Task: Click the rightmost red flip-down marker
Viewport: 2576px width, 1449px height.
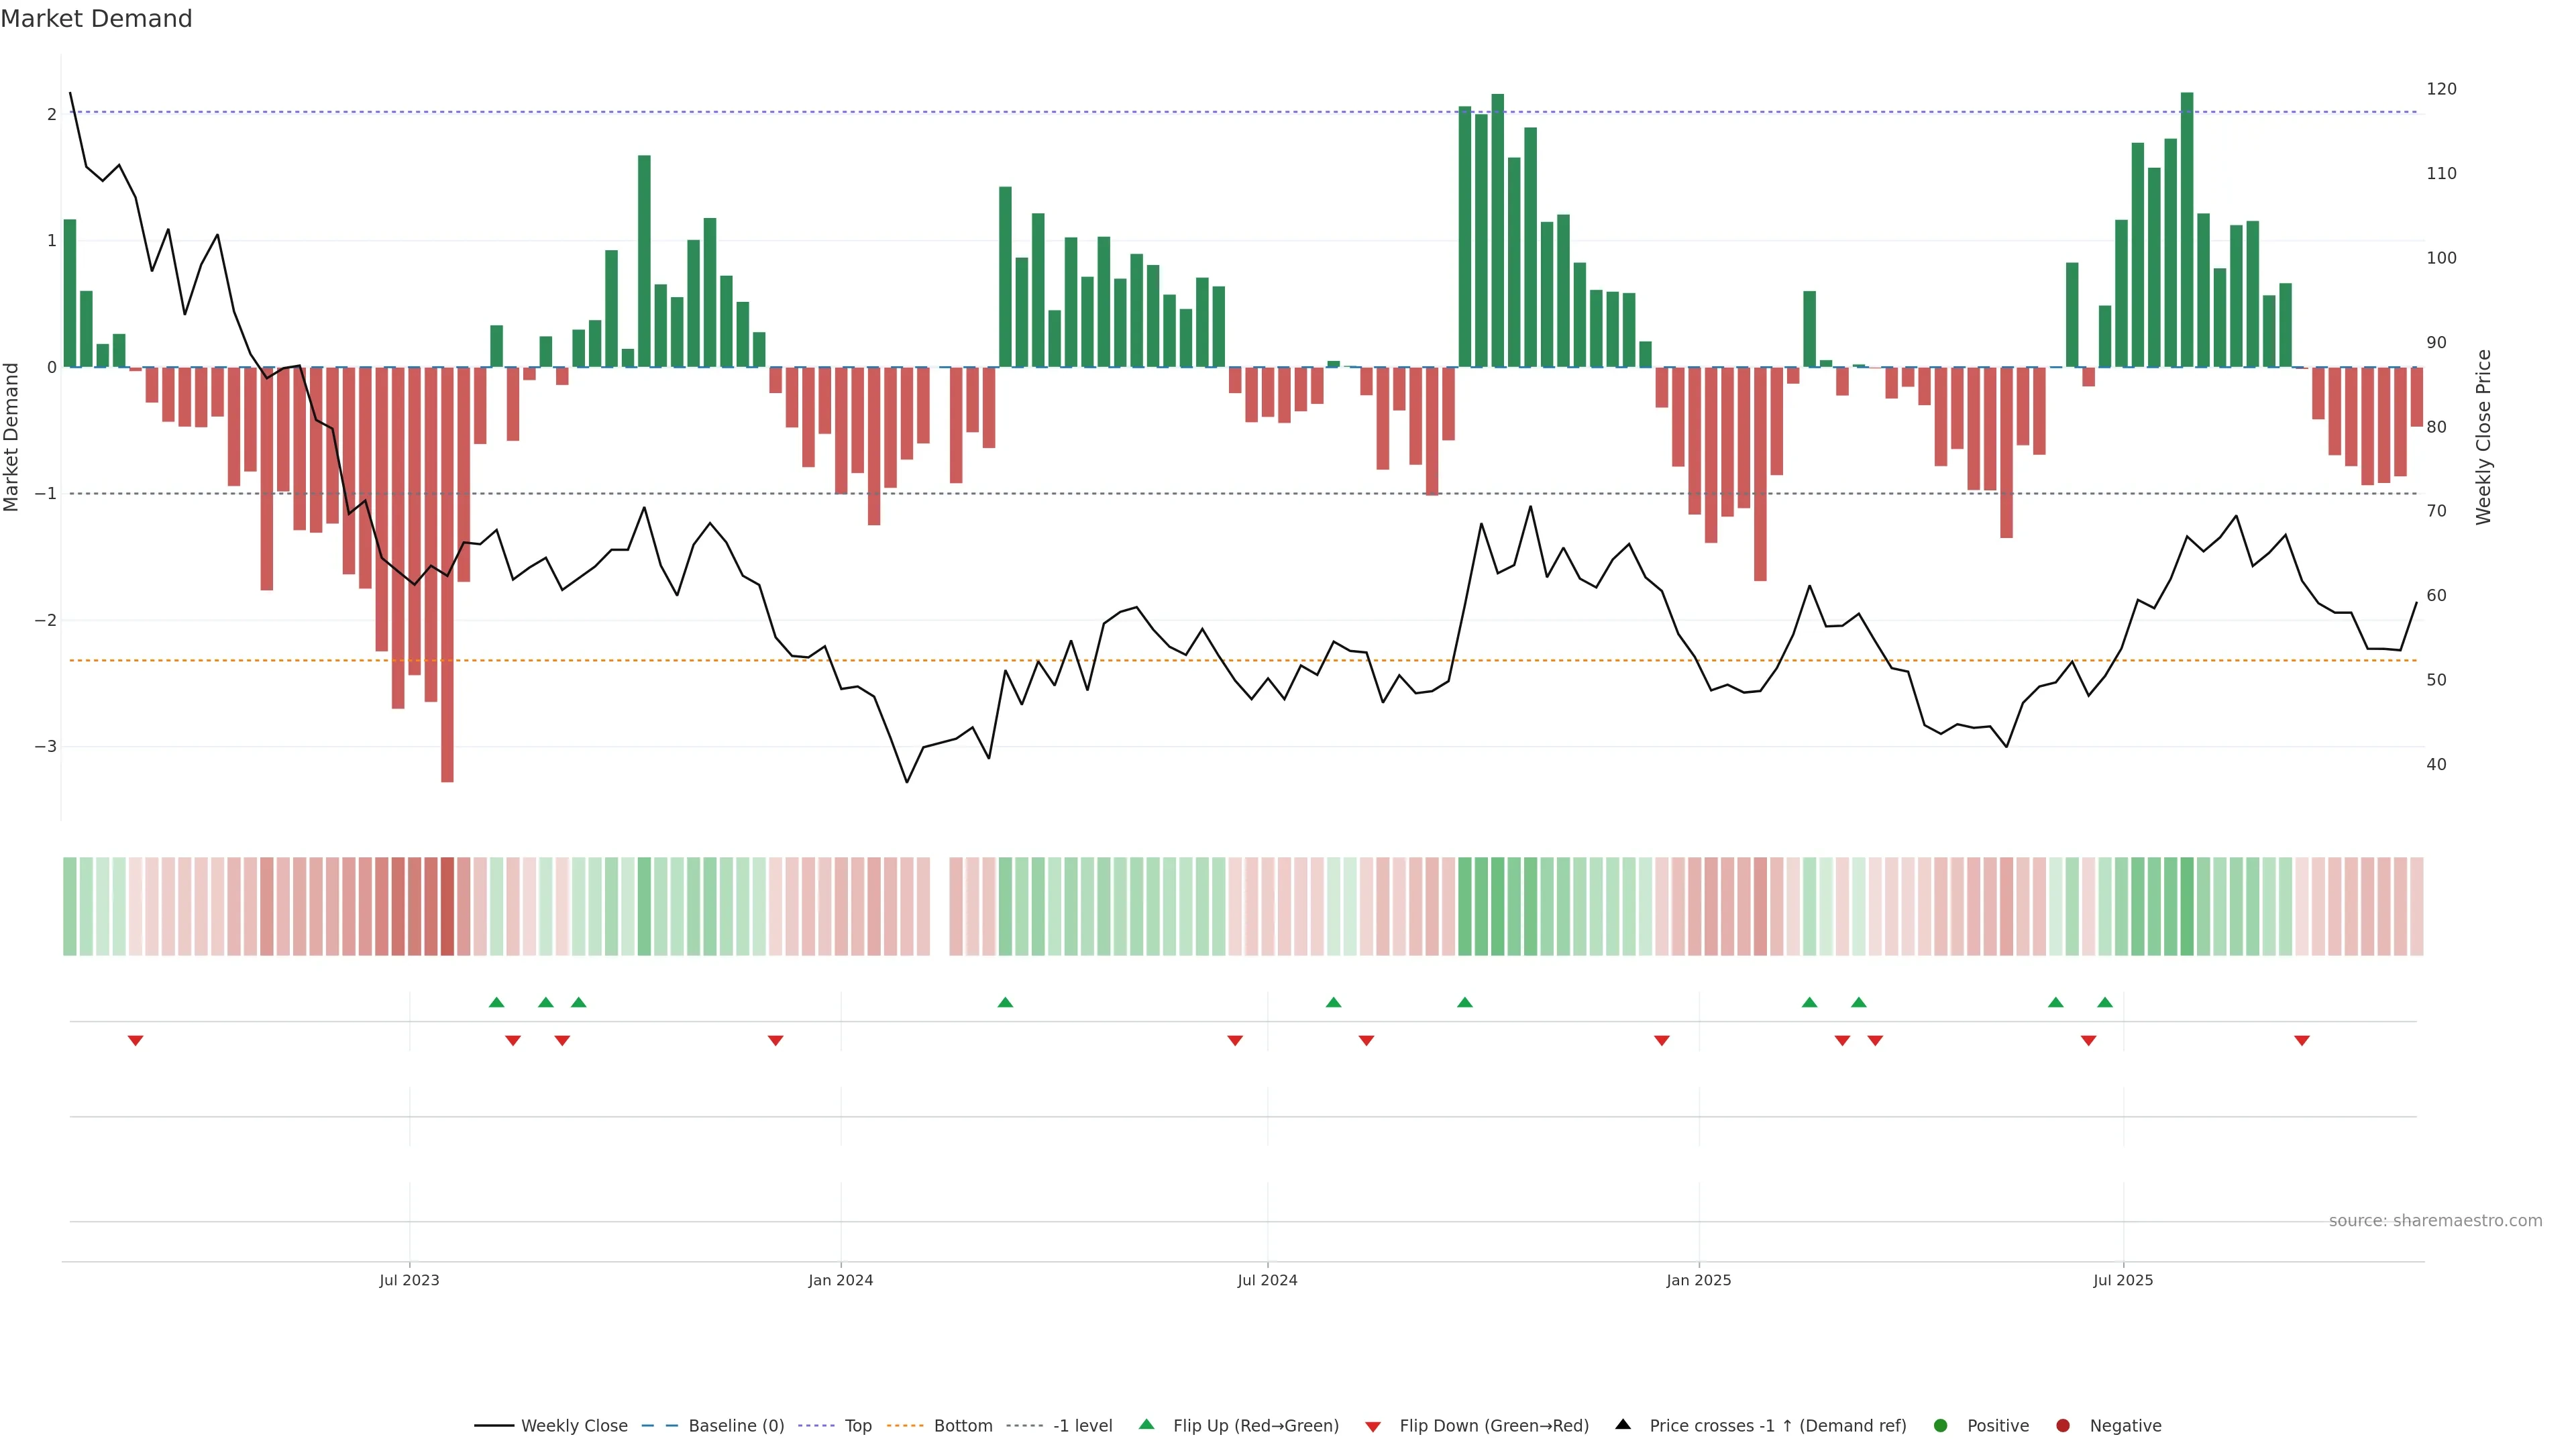Action: 2302,1041
